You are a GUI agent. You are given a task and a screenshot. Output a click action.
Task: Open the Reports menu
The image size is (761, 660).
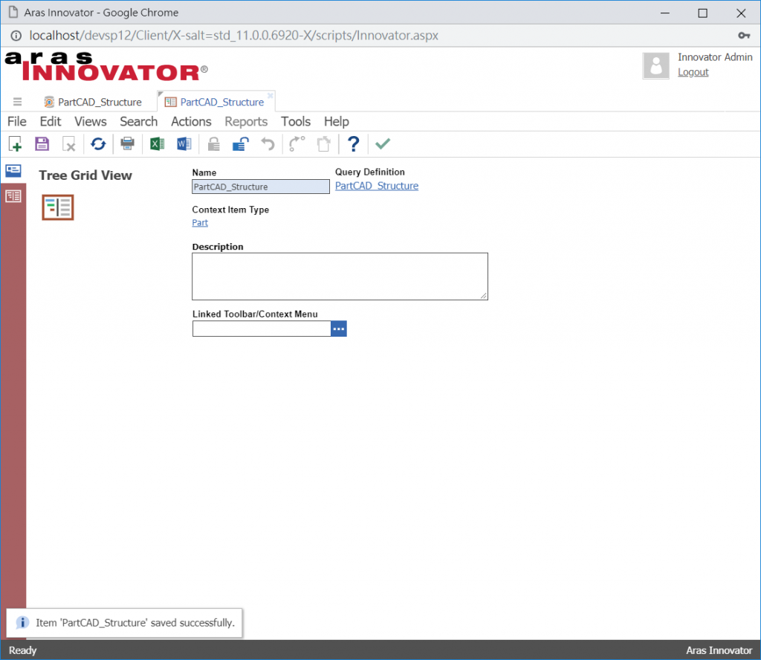pyautogui.click(x=246, y=121)
